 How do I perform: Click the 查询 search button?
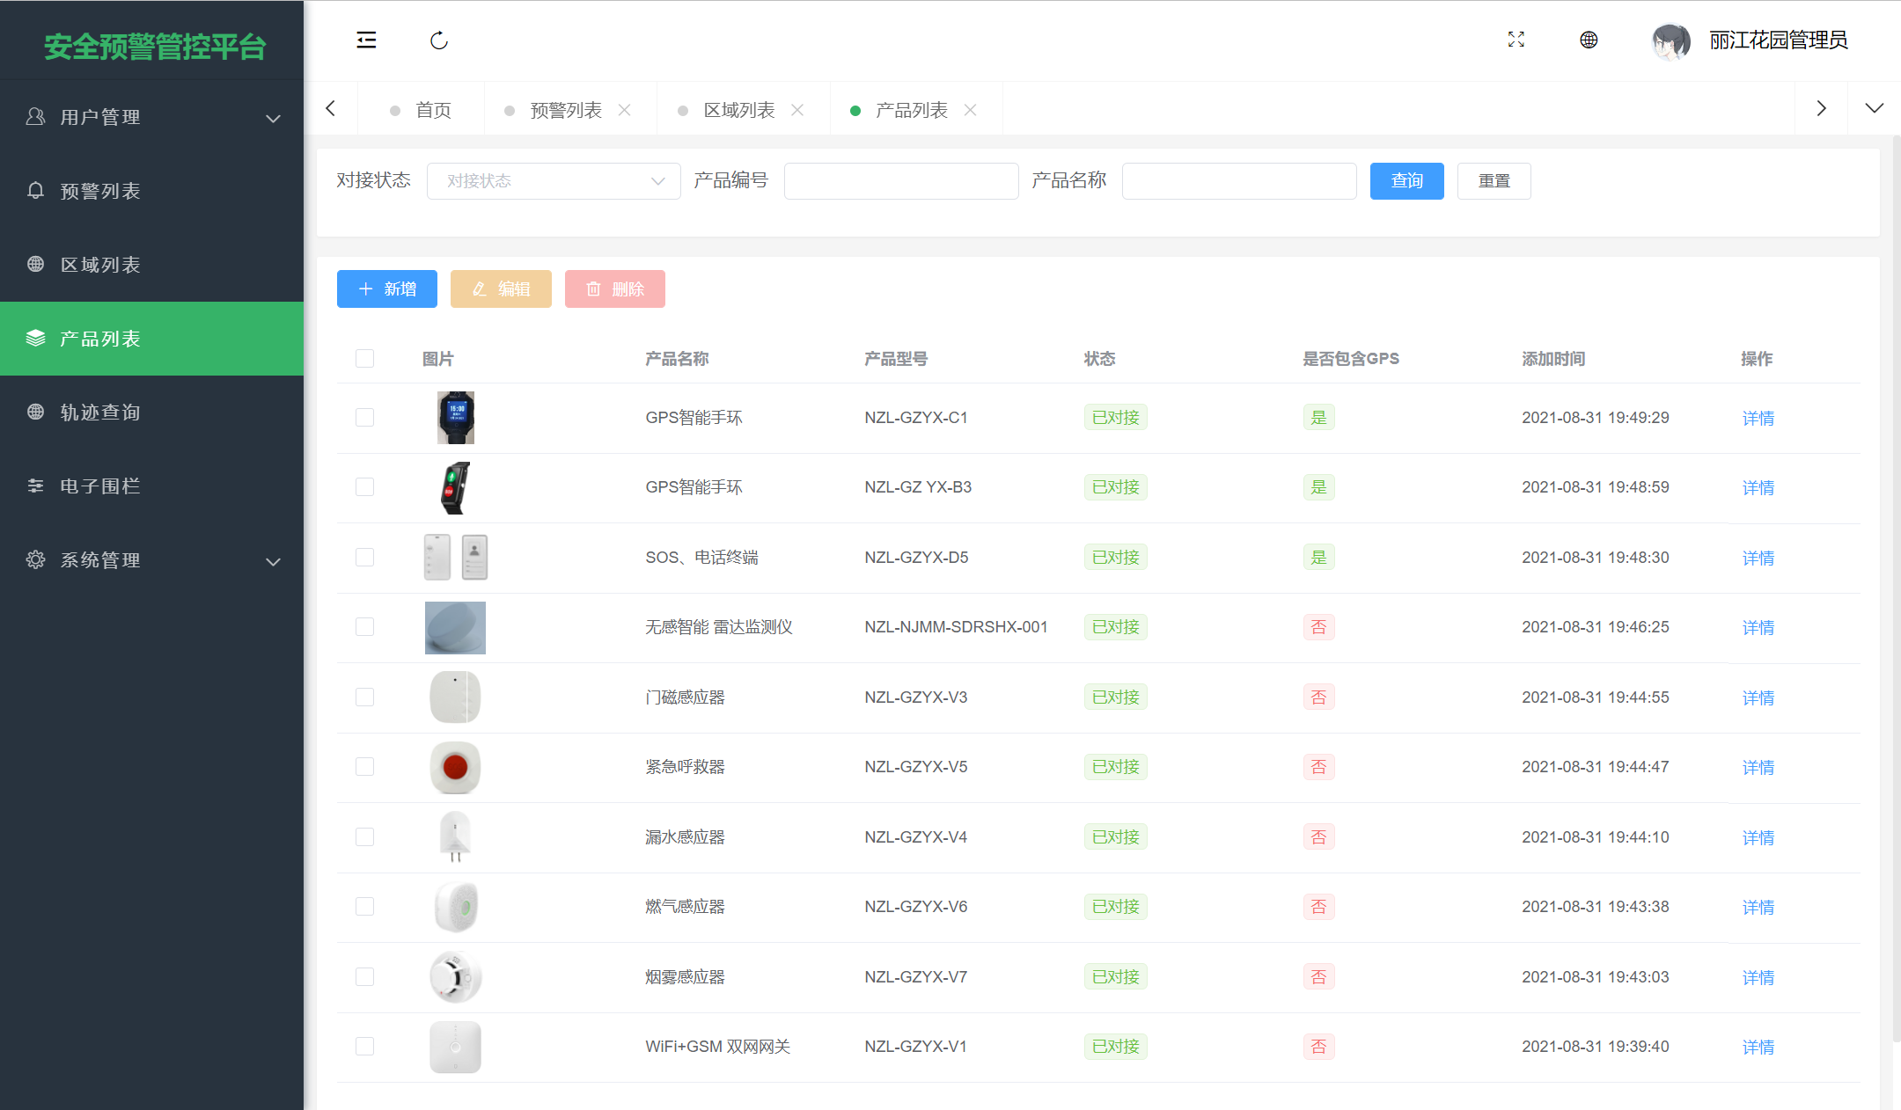click(x=1406, y=180)
